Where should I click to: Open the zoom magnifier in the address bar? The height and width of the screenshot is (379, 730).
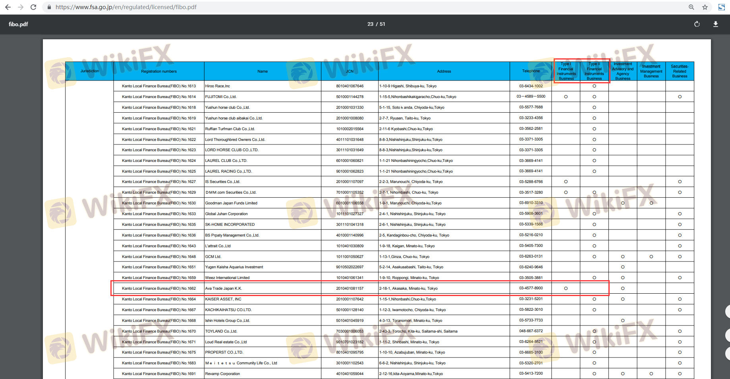[691, 7]
